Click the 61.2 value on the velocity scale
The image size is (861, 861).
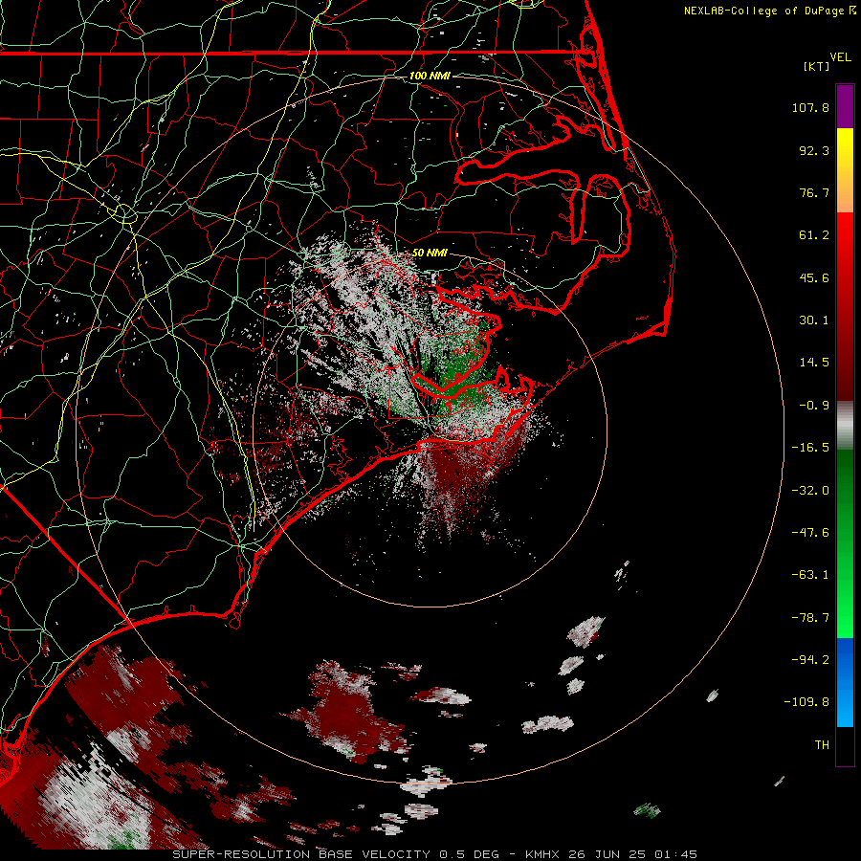pyautogui.click(x=814, y=235)
